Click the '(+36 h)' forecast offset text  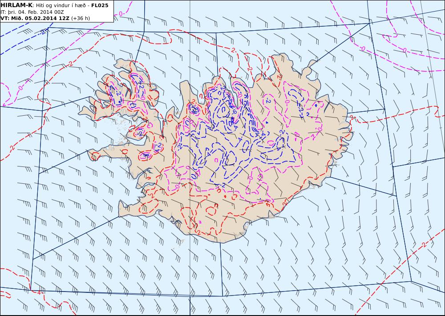[80, 18]
